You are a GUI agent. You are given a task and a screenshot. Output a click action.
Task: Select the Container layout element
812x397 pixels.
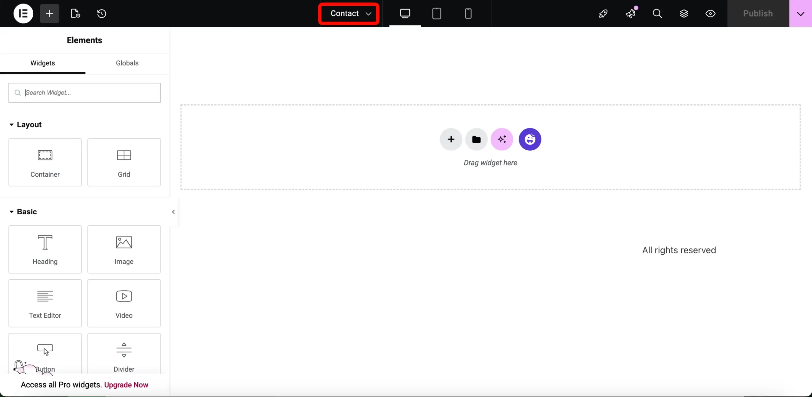point(45,162)
